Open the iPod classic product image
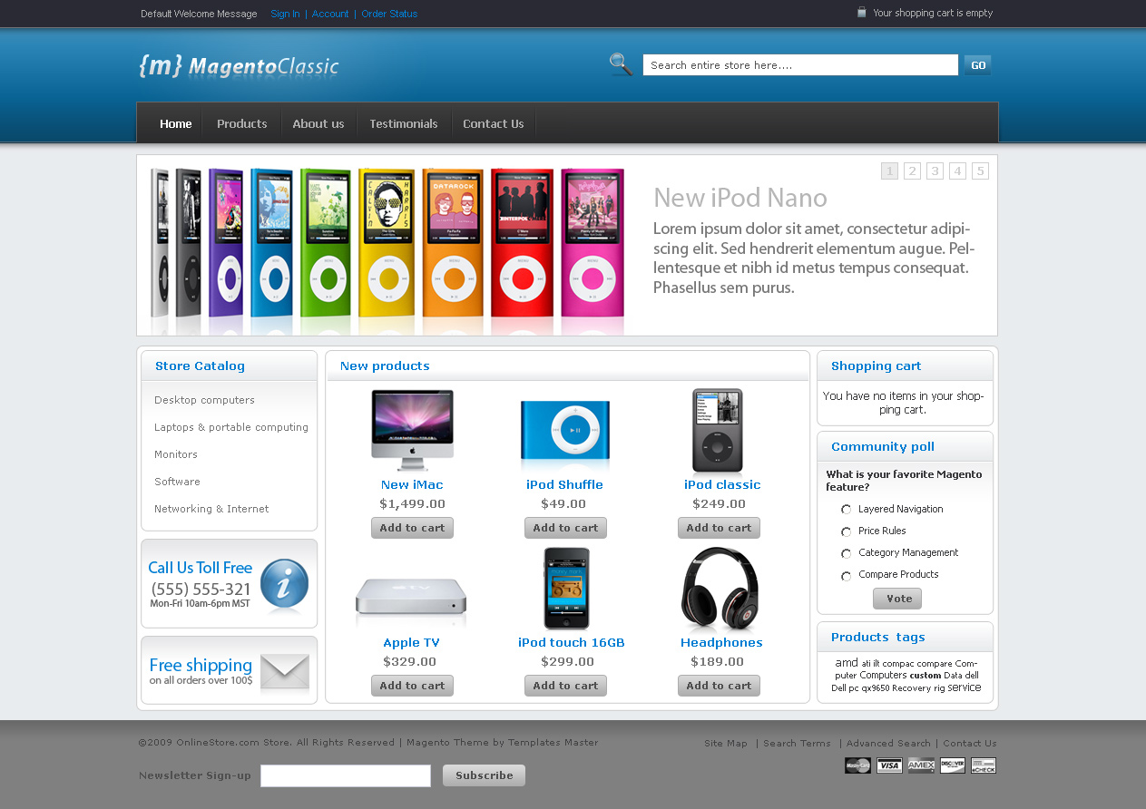Viewport: 1146px width, 809px height. point(718,431)
